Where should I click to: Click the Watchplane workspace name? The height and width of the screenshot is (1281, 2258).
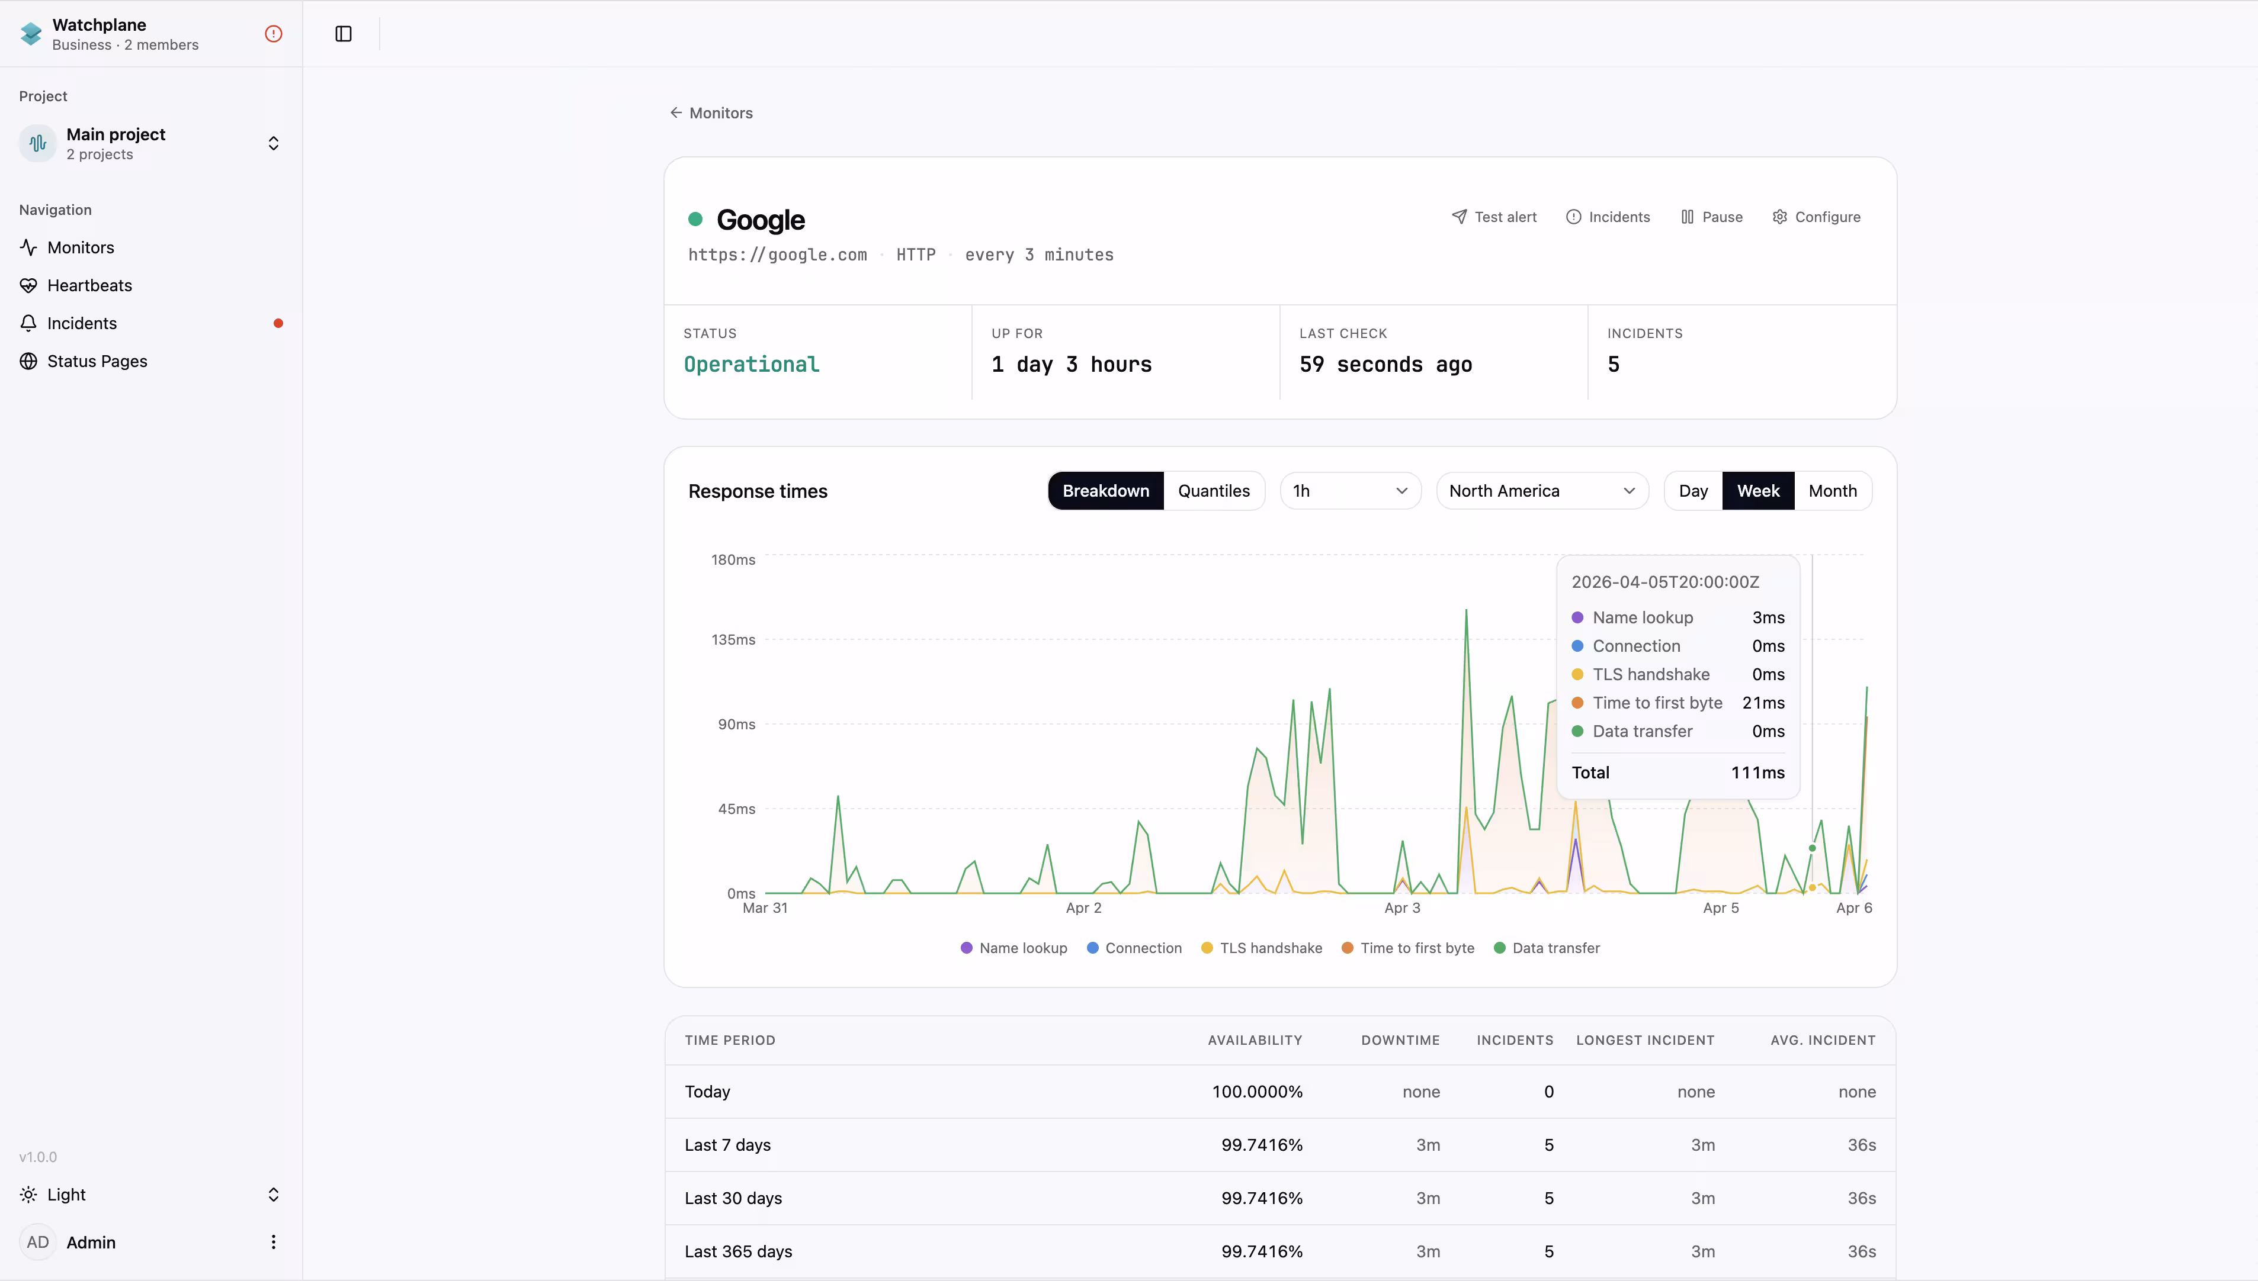(x=100, y=25)
